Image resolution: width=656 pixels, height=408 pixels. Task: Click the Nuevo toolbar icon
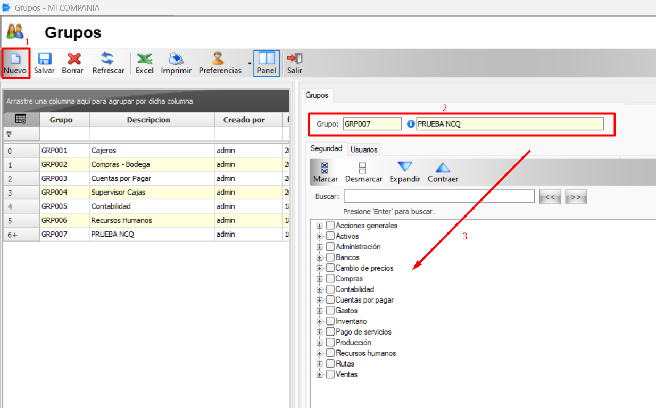[x=15, y=63]
